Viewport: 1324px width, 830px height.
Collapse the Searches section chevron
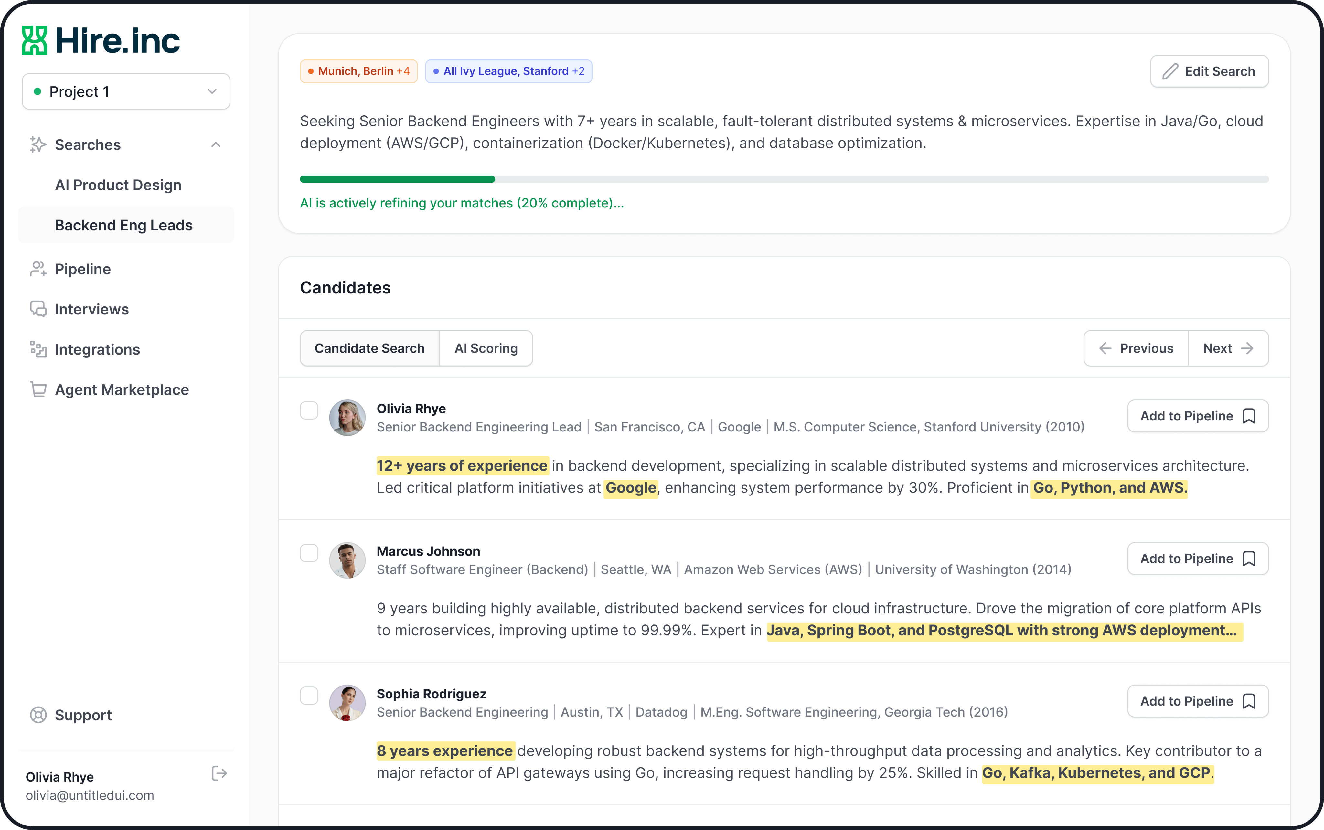click(x=216, y=144)
